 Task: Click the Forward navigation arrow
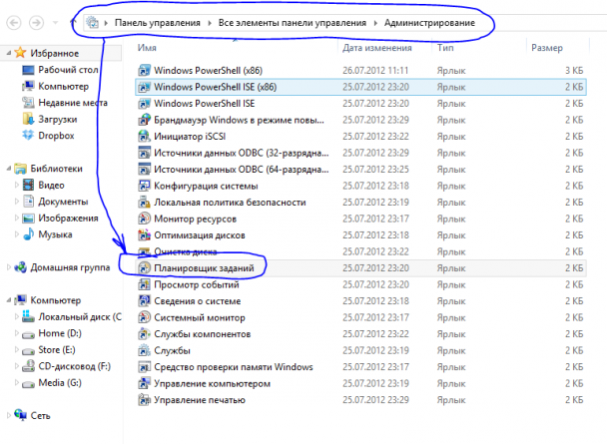point(36,23)
